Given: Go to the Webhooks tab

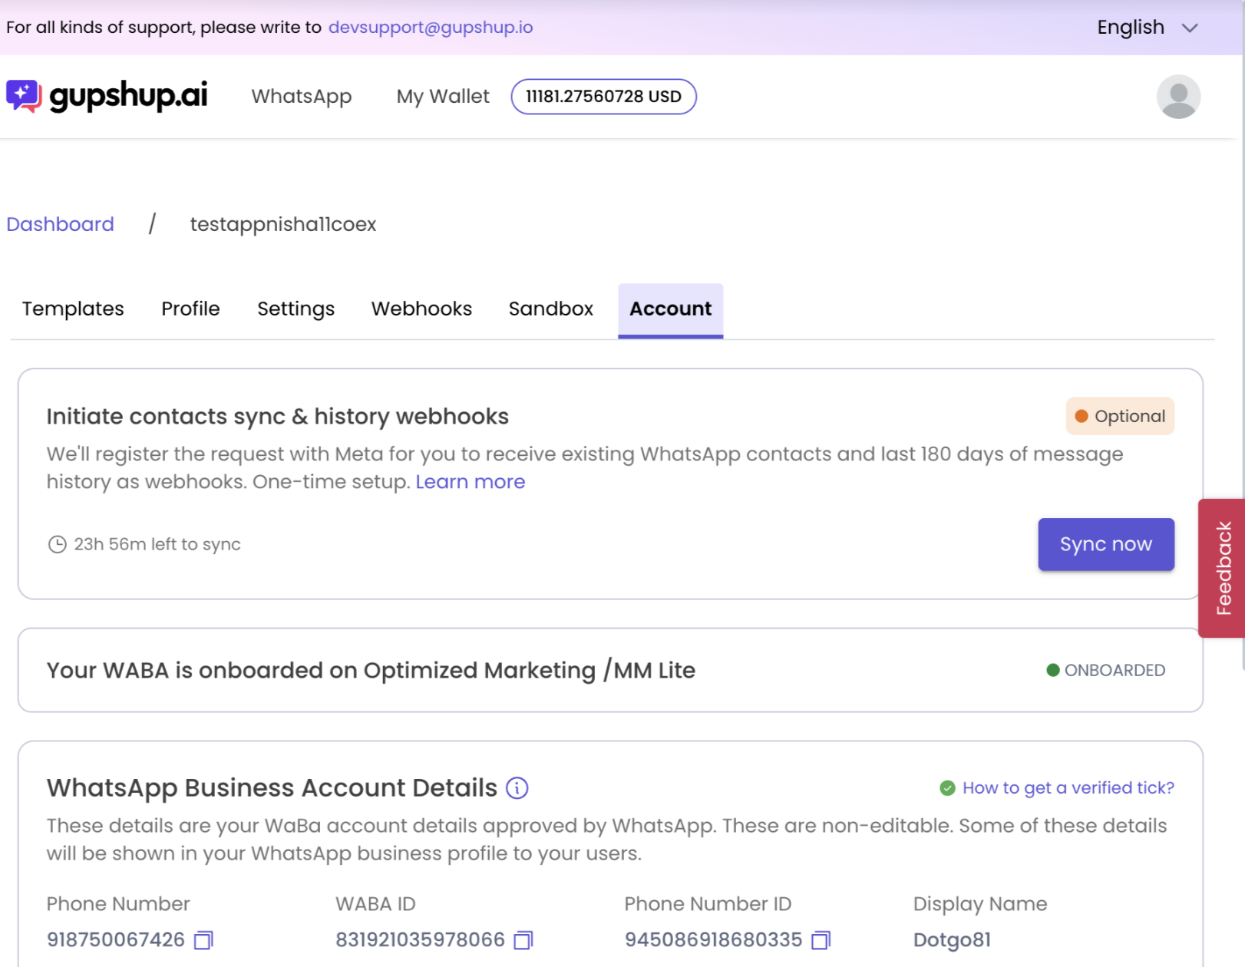Looking at the screenshot, I should point(421,309).
